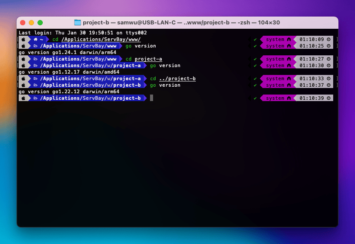
Task: Click the home icon beside the tilde prompt
Action: [35, 39]
